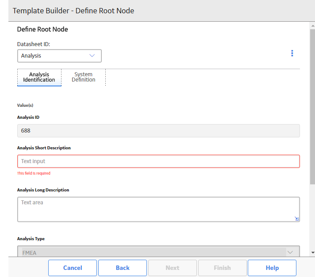Image resolution: width=315 pixels, height=277 pixels.
Task: Click the scrollbar up arrow
Action: click(313, 26)
